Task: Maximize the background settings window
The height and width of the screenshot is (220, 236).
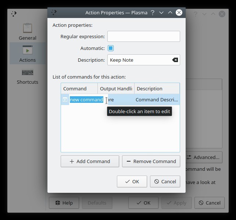Action: 213,14
